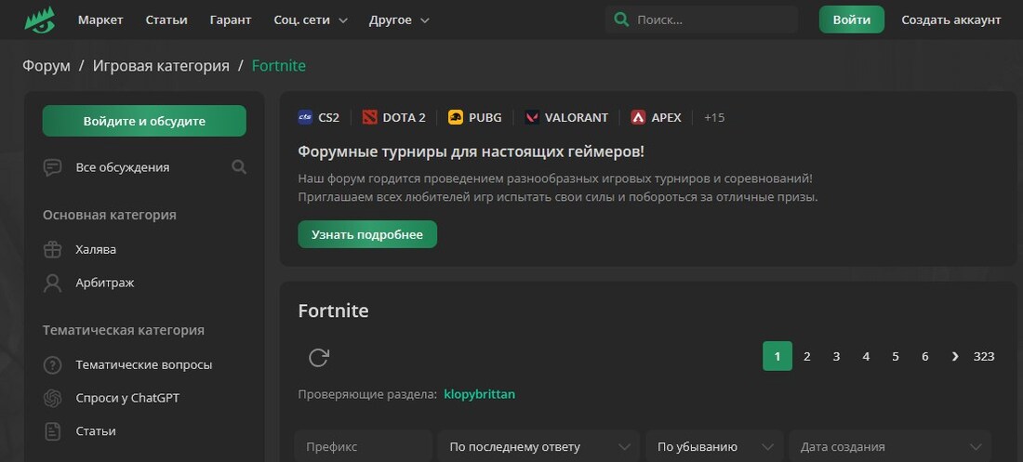Screen dimensions: 1023x462
Task: Click the APEX game icon
Action: pyautogui.click(x=638, y=117)
